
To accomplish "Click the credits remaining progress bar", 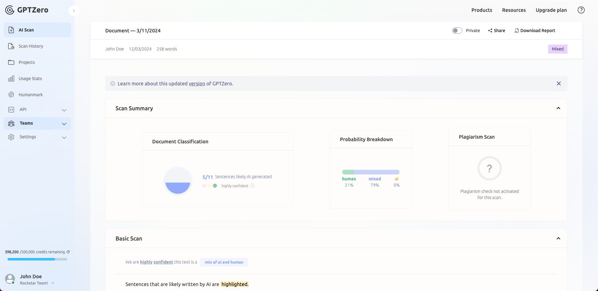I will [x=37, y=259].
